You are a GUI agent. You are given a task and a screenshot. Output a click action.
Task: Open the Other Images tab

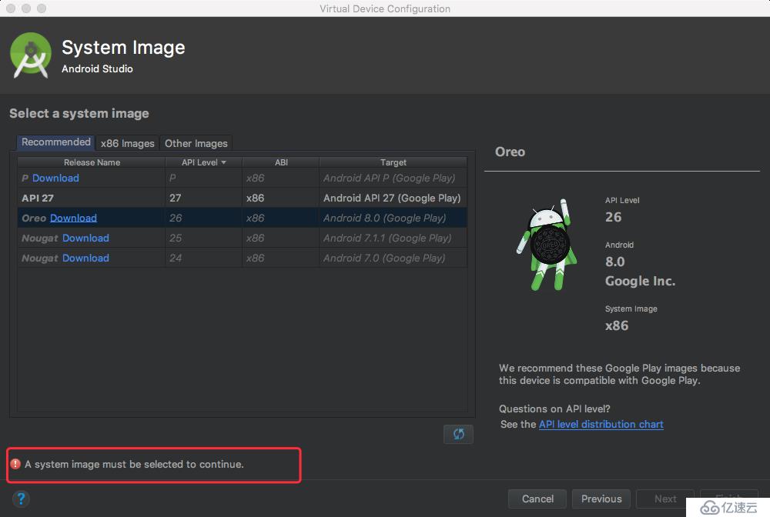(196, 143)
